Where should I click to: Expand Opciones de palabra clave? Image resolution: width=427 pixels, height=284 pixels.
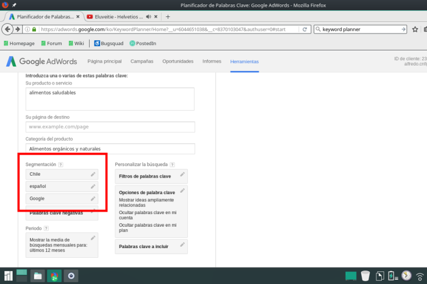pyautogui.click(x=151, y=212)
